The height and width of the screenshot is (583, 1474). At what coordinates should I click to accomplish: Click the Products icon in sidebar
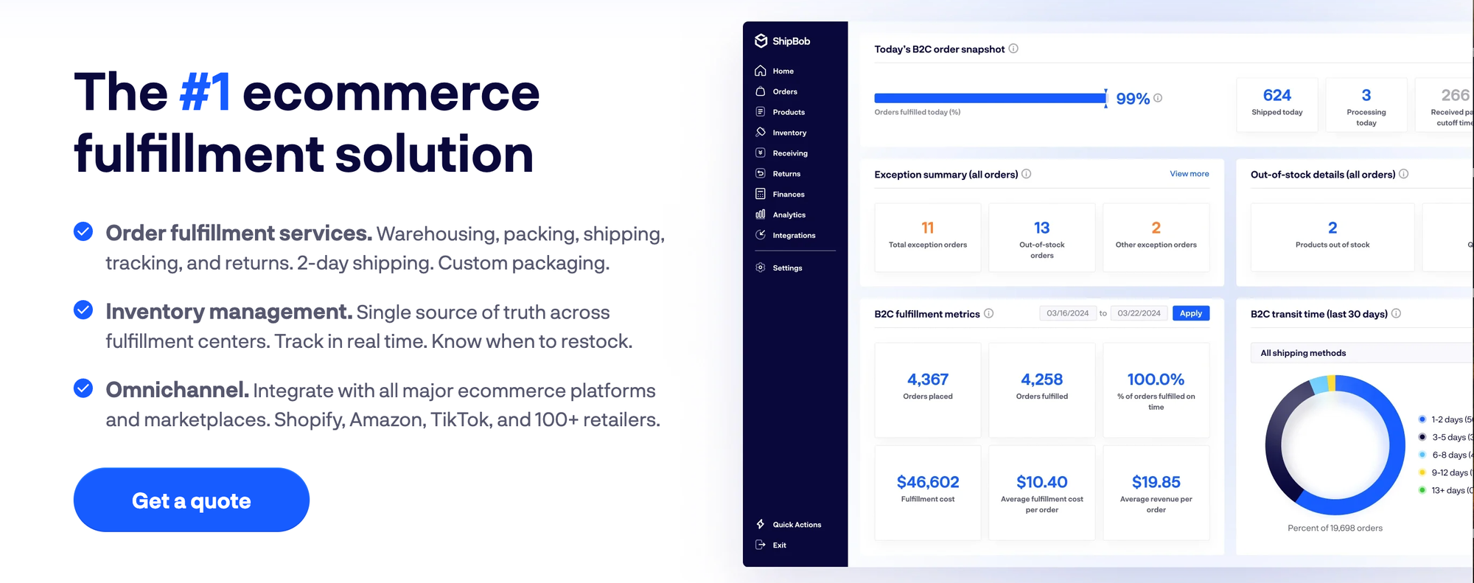pos(761,112)
